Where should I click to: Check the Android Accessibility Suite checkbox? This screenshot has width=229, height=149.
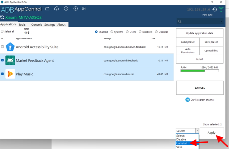click(3, 47)
